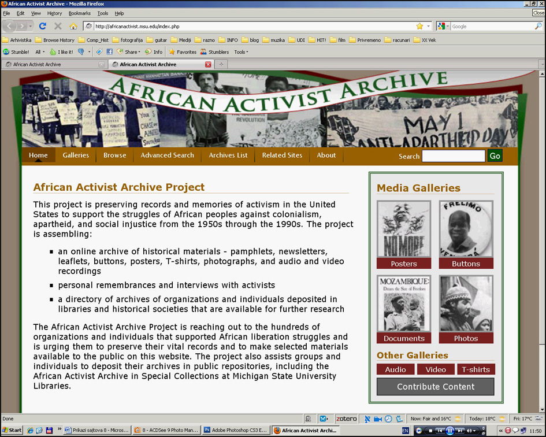546x437 pixels.
Task: Open the Posters gallery thumbnail
Action: 404,229
